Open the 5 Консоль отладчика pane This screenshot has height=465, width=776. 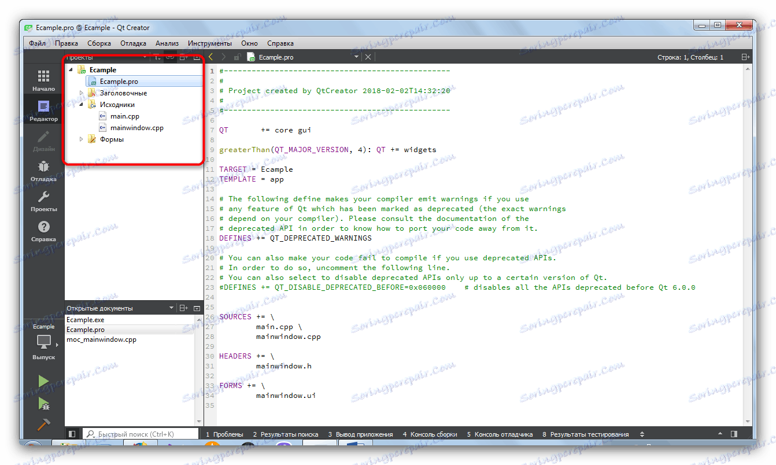tap(500, 434)
